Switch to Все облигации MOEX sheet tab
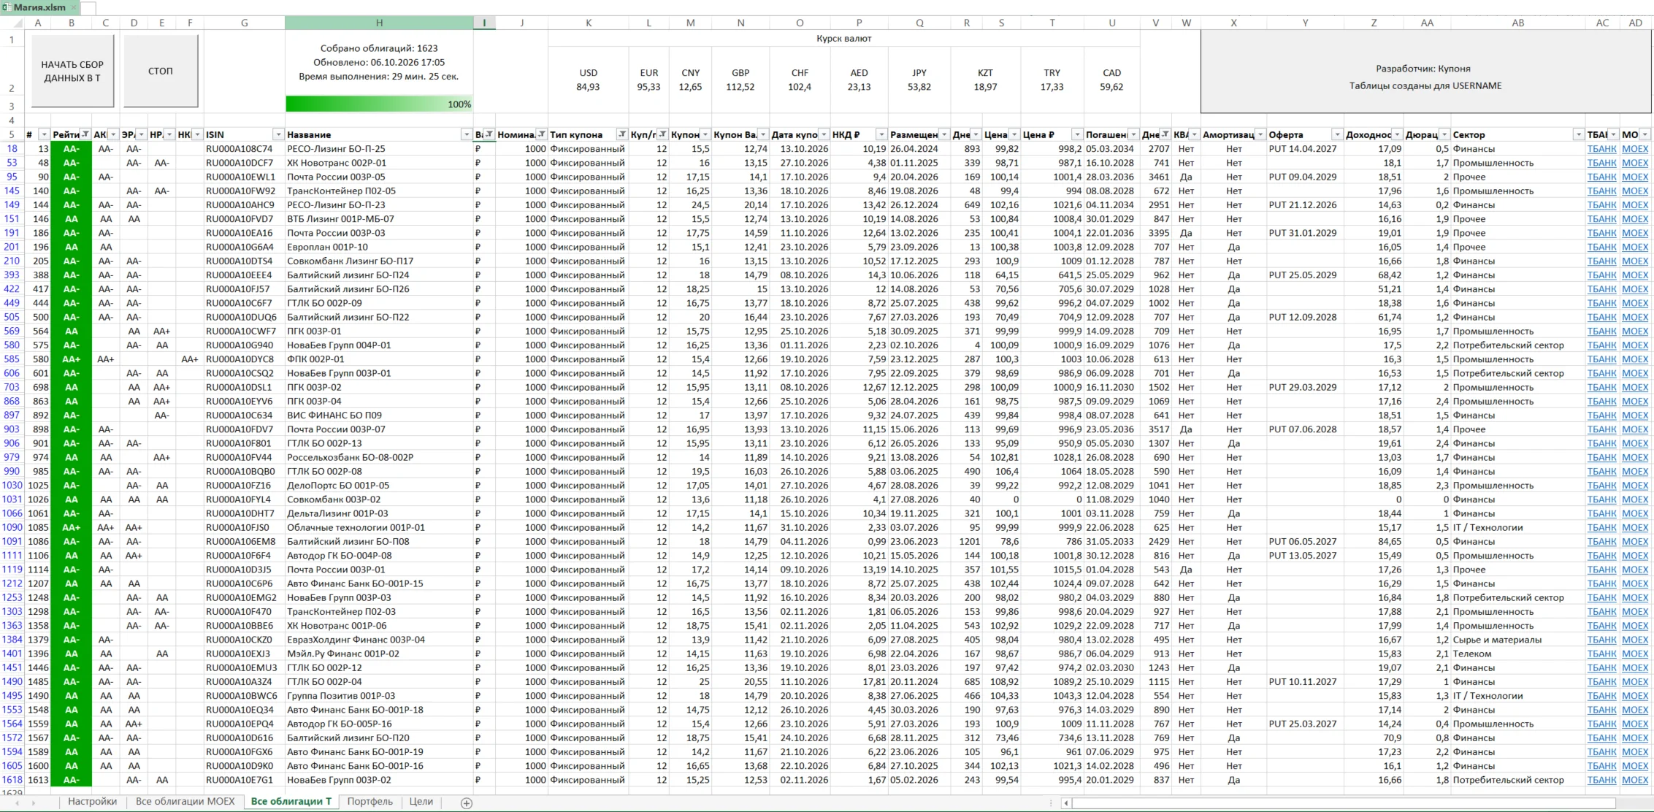The height and width of the screenshot is (812, 1654). (185, 802)
